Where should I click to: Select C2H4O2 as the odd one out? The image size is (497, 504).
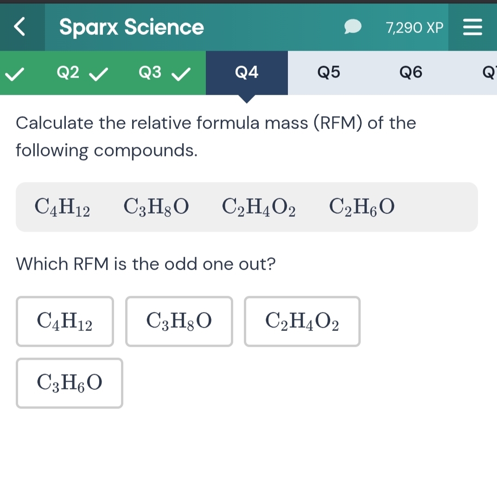pos(302,321)
